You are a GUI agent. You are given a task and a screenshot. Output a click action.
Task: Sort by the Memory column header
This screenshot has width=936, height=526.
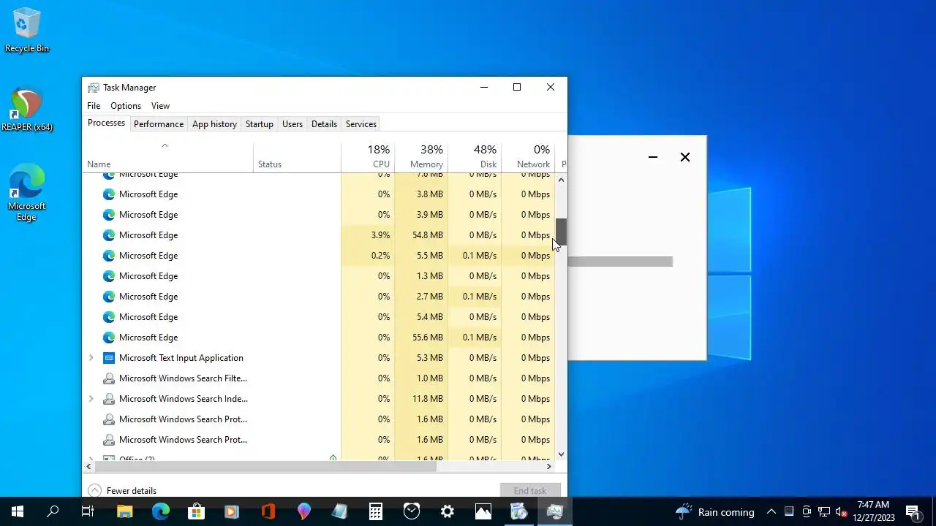(x=421, y=156)
